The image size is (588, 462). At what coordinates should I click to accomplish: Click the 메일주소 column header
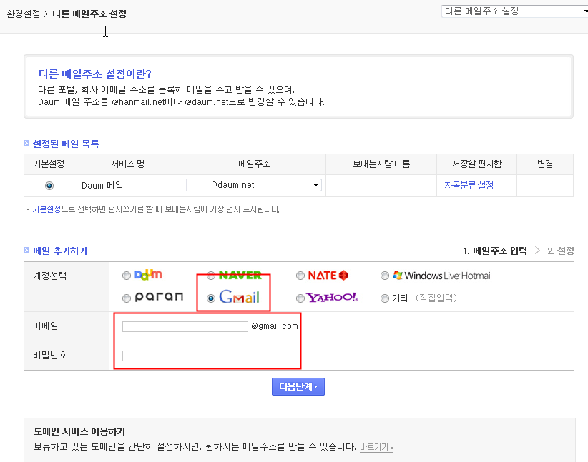[x=254, y=164]
